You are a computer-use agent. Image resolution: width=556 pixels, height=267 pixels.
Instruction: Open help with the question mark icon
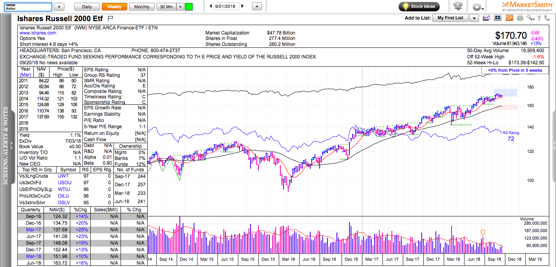tap(540, 18)
